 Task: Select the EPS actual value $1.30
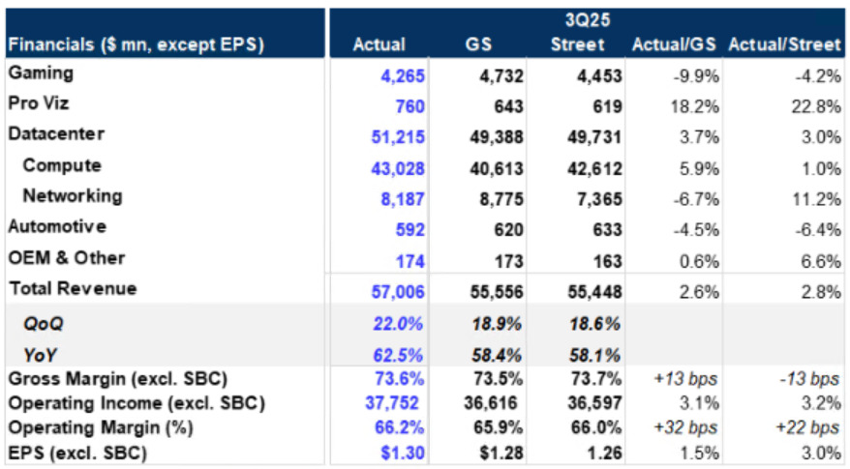[x=405, y=452]
